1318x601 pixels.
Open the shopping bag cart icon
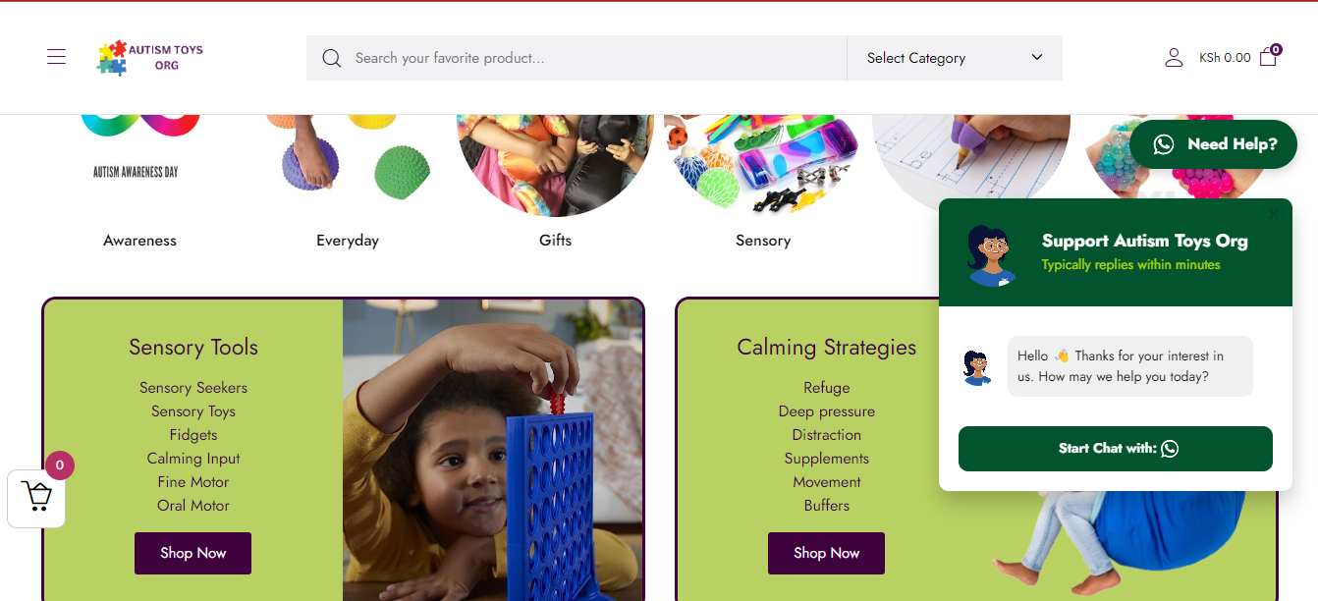pyautogui.click(x=1269, y=56)
